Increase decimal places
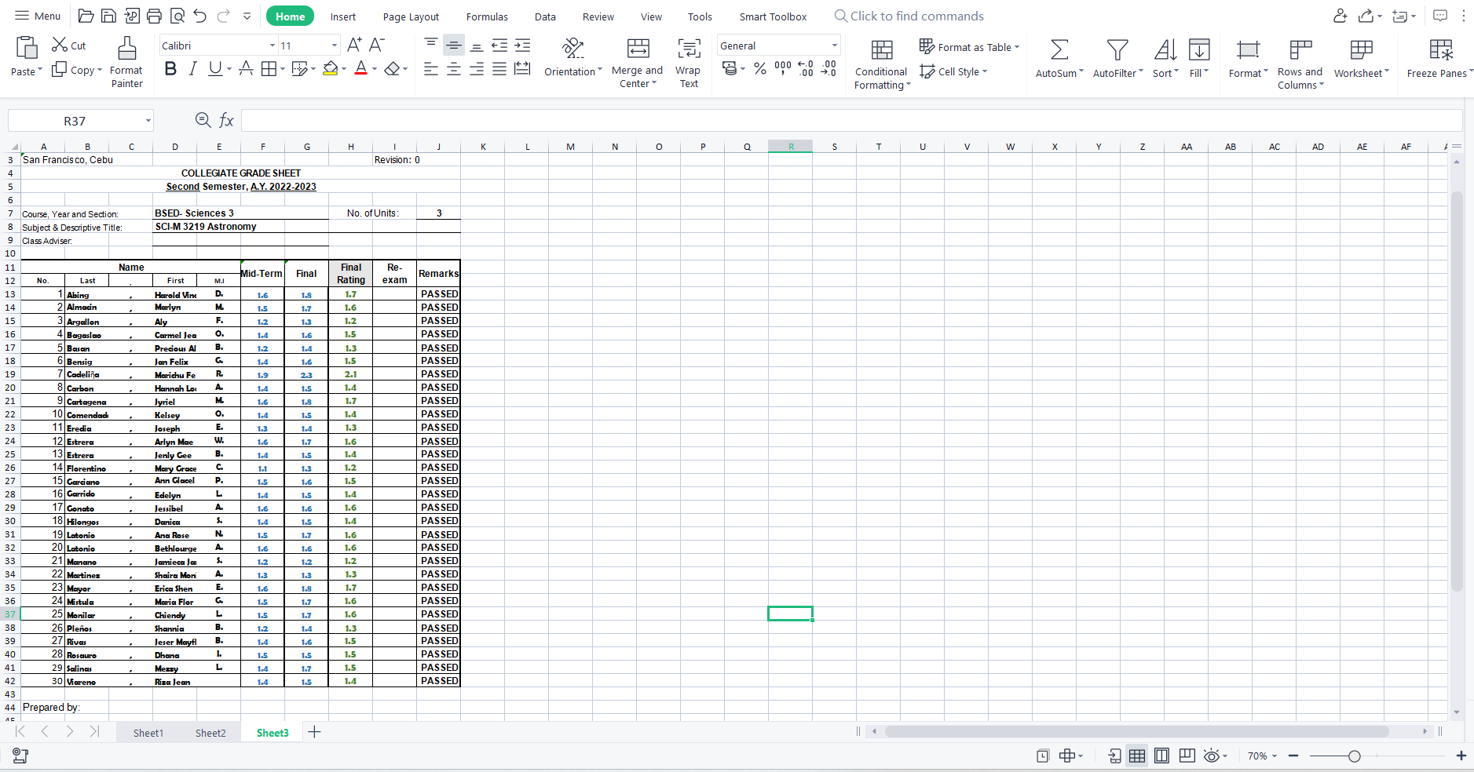The width and height of the screenshot is (1474, 772). [x=806, y=69]
